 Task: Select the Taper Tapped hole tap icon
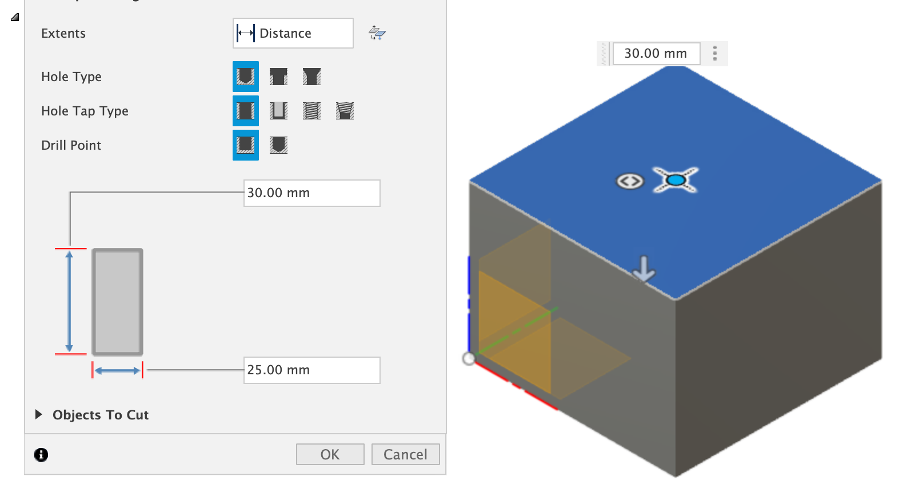coord(345,111)
